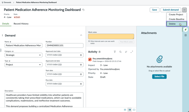Click the Work notes text area
Screen dimensions: 189x112
click(111, 36)
